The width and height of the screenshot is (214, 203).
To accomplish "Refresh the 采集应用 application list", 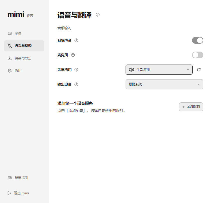I will pyautogui.click(x=199, y=70).
